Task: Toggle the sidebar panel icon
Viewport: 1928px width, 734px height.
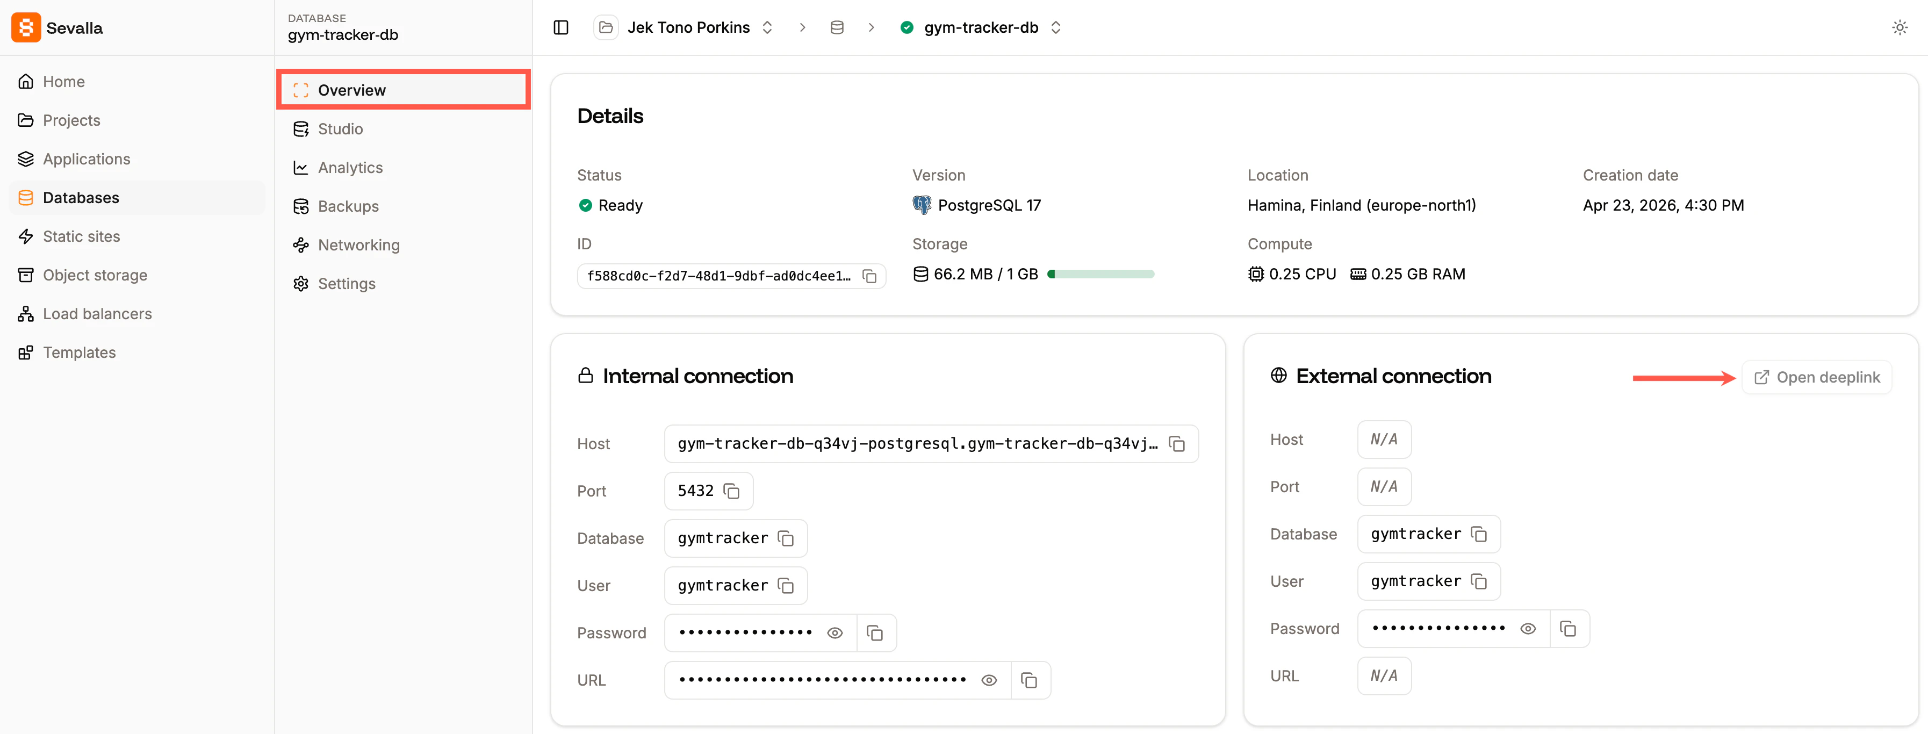Action: tap(560, 28)
